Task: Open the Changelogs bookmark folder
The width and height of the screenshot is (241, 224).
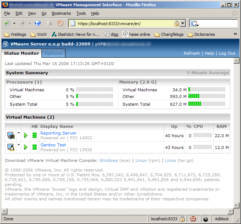Action: (x=169, y=34)
